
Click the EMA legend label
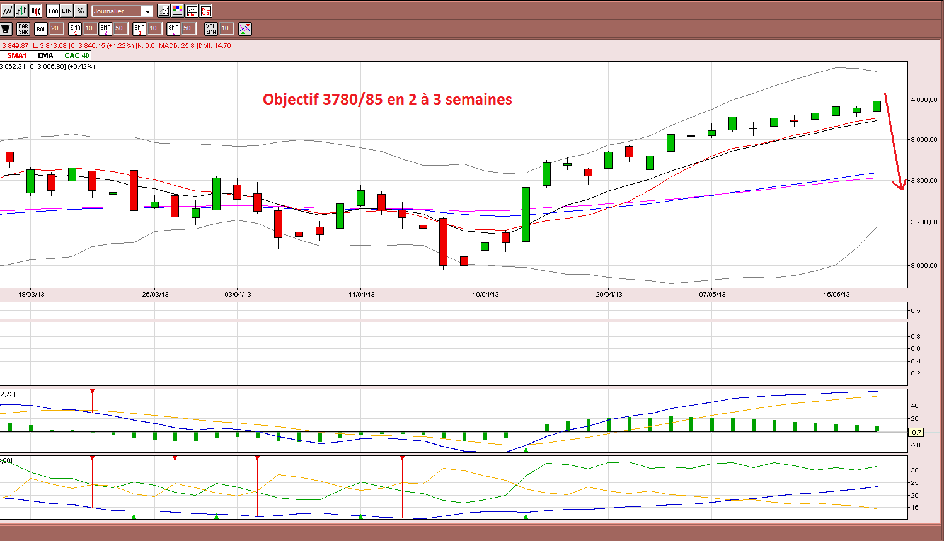coord(45,55)
